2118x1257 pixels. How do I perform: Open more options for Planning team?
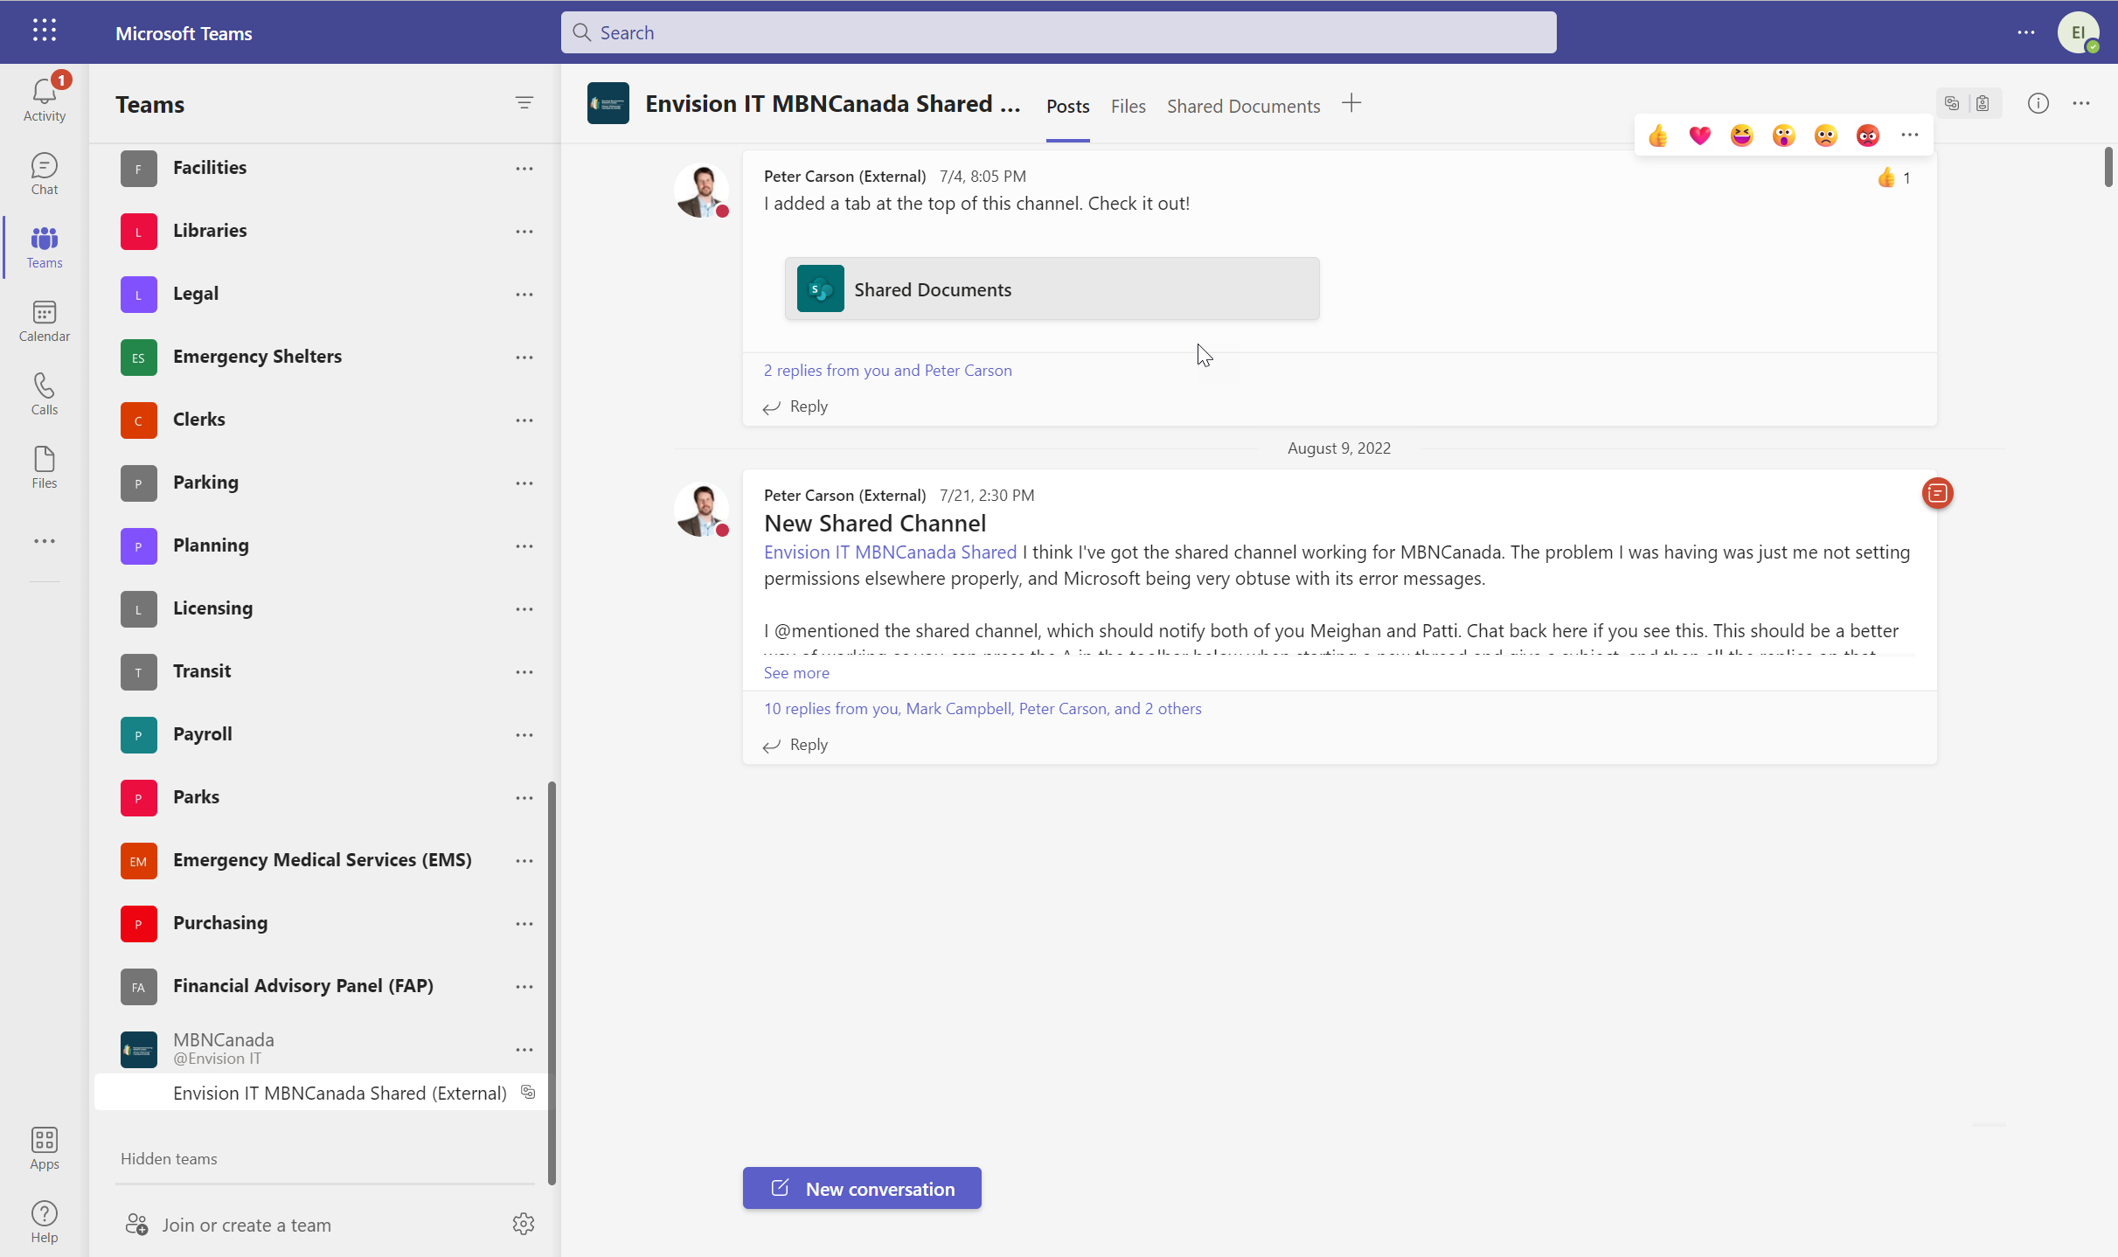coord(524,545)
